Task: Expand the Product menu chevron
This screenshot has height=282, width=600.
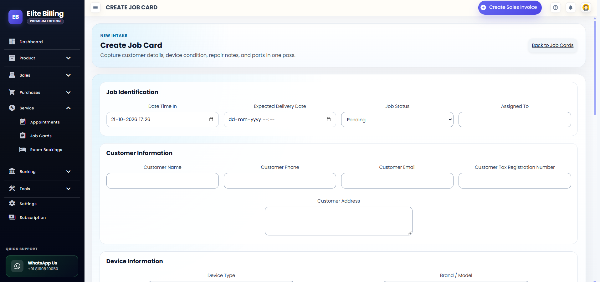Action: tap(69, 58)
